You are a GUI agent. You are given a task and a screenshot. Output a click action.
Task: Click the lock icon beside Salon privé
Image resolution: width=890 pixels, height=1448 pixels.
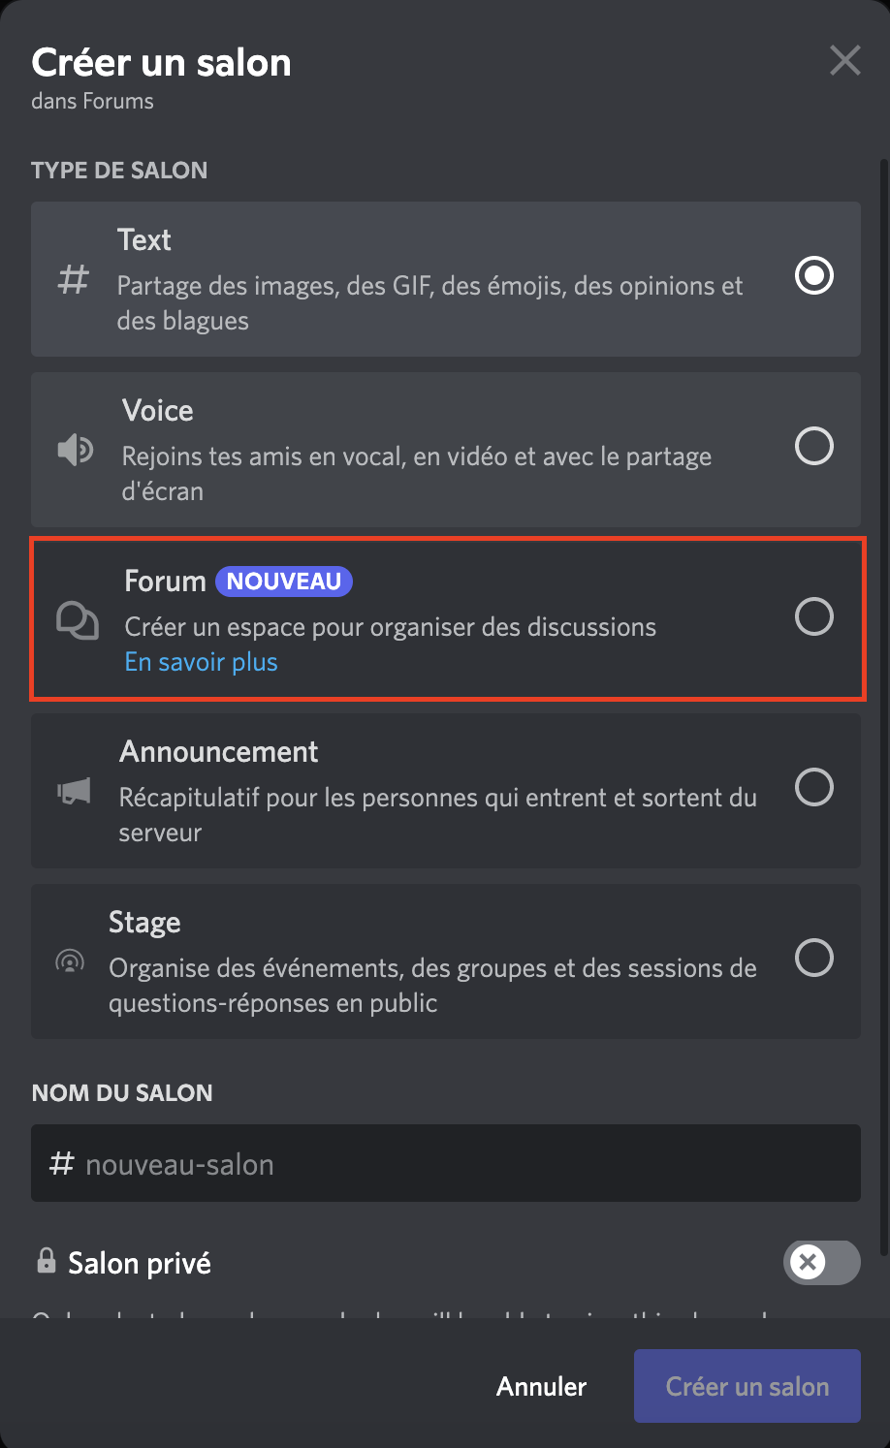46,1261
